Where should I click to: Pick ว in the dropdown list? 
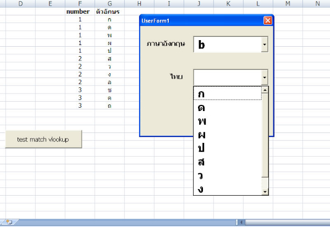pos(228,176)
